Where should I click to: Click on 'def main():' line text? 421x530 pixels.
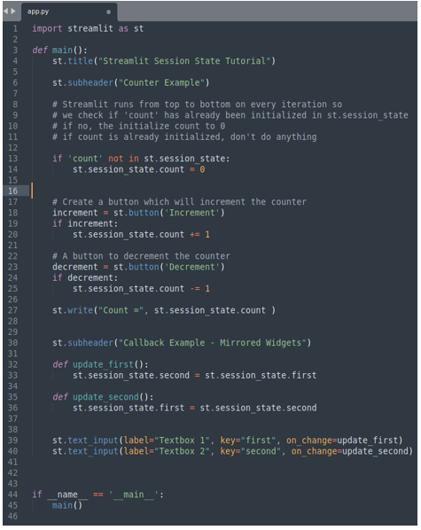click(x=60, y=51)
